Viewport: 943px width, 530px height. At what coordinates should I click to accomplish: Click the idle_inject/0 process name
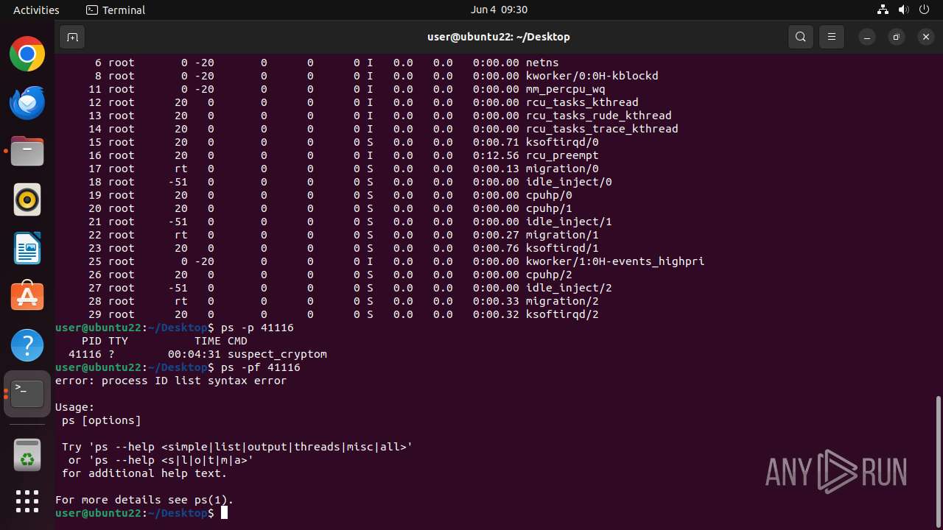569,182
